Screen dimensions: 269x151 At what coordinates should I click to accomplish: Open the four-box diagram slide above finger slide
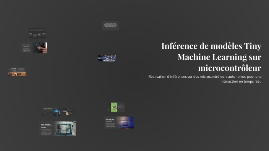click(x=37, y=33)
